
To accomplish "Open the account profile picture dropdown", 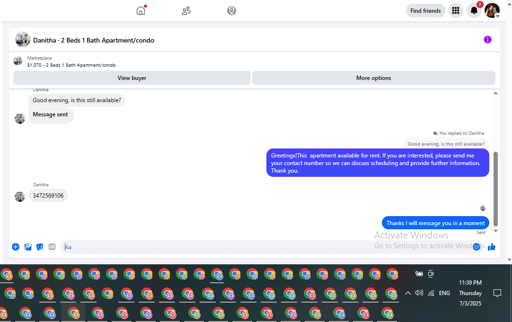I will click(x=492, y=11).
